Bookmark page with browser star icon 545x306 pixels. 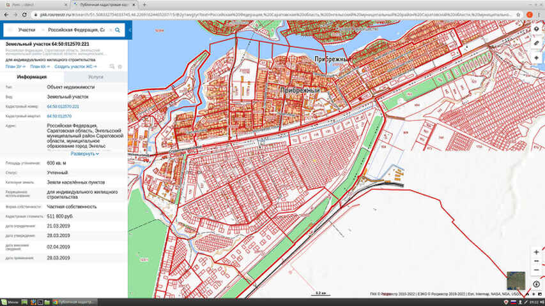(x=518, y=14)
